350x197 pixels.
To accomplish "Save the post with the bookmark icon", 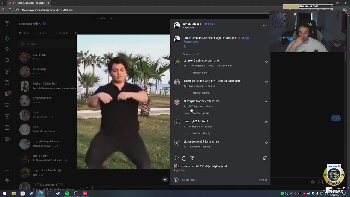I will [265, 158].
